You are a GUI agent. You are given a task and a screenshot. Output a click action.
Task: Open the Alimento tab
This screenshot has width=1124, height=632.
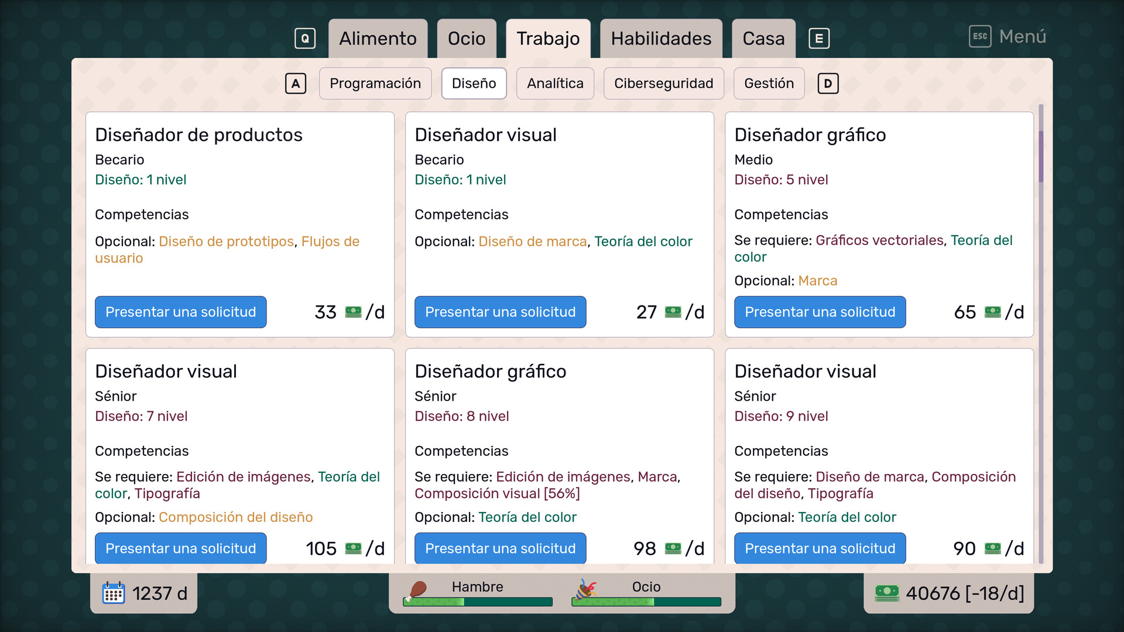378,39
